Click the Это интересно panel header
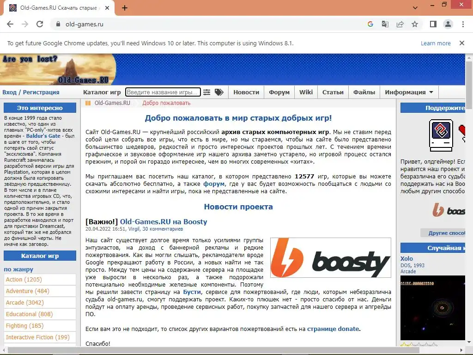Viewport: 473px width, 355px height. [40, 108]
